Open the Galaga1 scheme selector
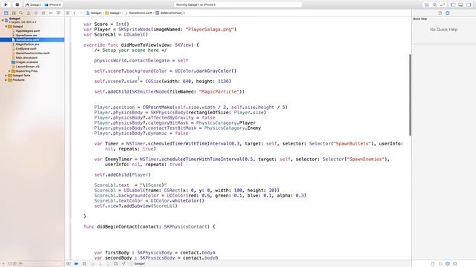Image resolution: width=476 pixels, height=267 pixels. click(x=33, y=5)
